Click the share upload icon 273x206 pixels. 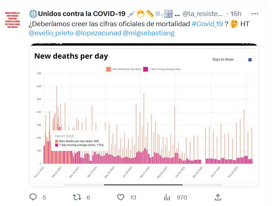pos(218,197)
